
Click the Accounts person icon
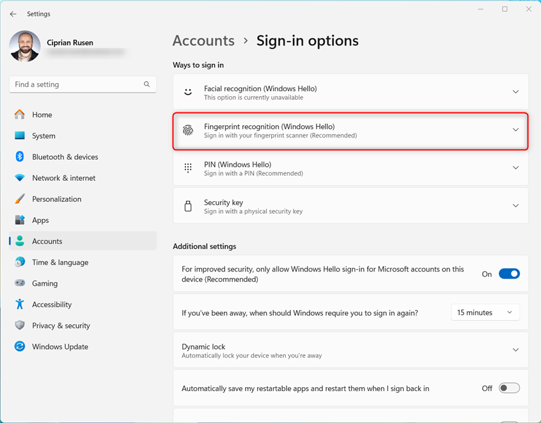[x=20, y=241]
